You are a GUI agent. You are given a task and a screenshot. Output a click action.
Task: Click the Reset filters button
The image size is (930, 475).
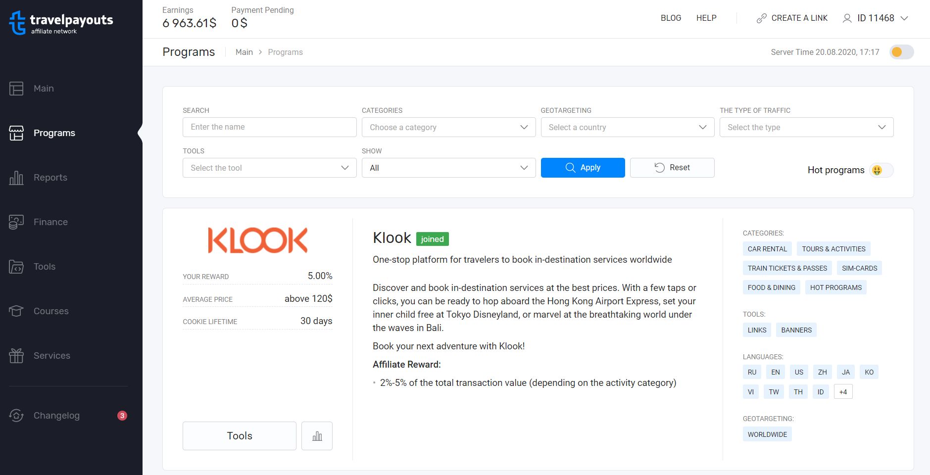(x=672, y=168)
